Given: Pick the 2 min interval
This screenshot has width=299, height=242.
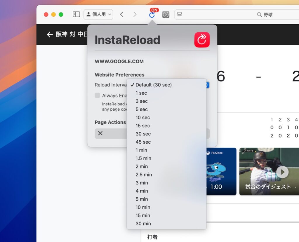Looking at the screenshot, I should tap(166, 166).
